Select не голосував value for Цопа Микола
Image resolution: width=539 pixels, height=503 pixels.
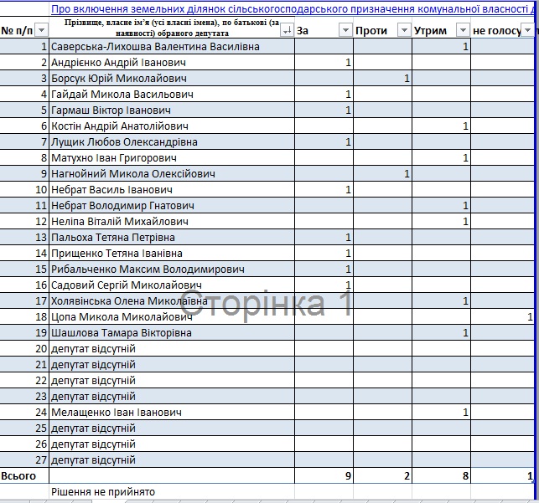click(x=503, y=316)
